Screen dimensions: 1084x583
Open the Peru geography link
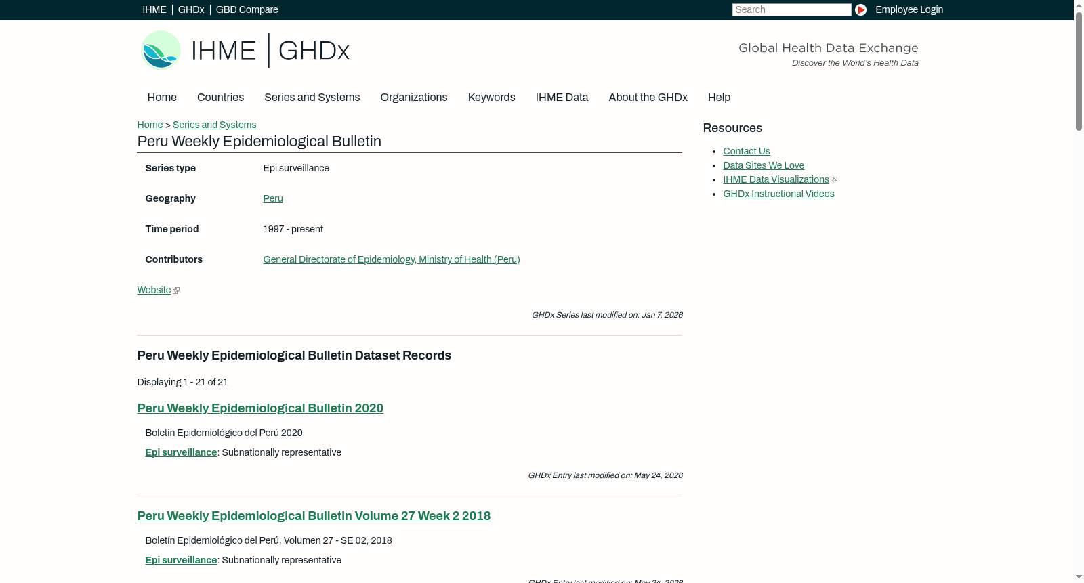(x=273, y=198)
